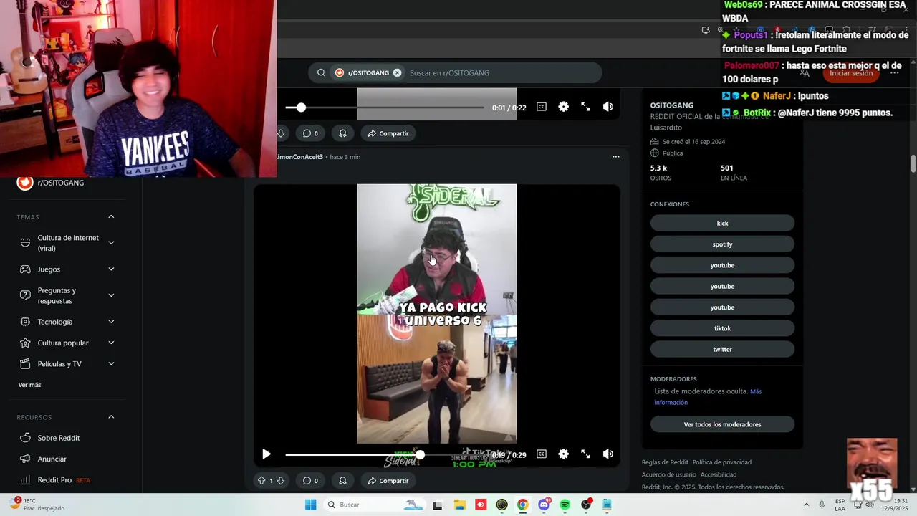Give an award to the LimonConAceit3 post
Viewport: 917px width, 516px height.
coord(342,481)
